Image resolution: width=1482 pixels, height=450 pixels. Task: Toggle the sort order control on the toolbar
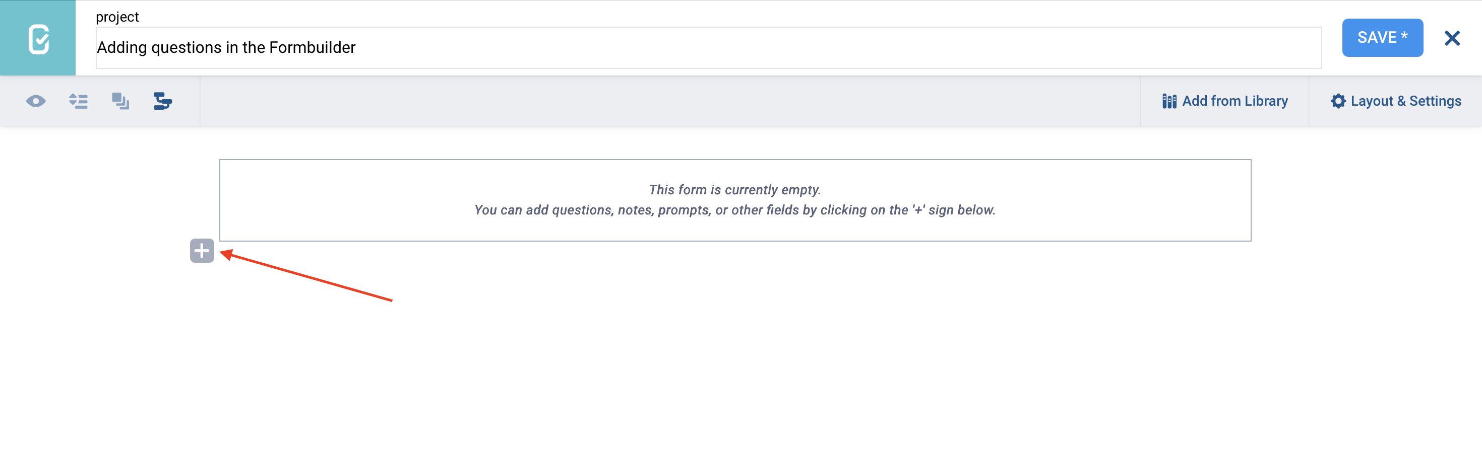pos(79,101)
